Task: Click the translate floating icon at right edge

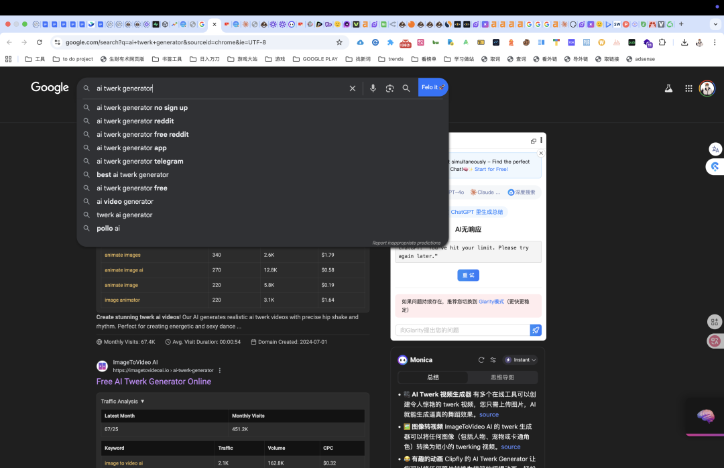Action: coord(715,150)
